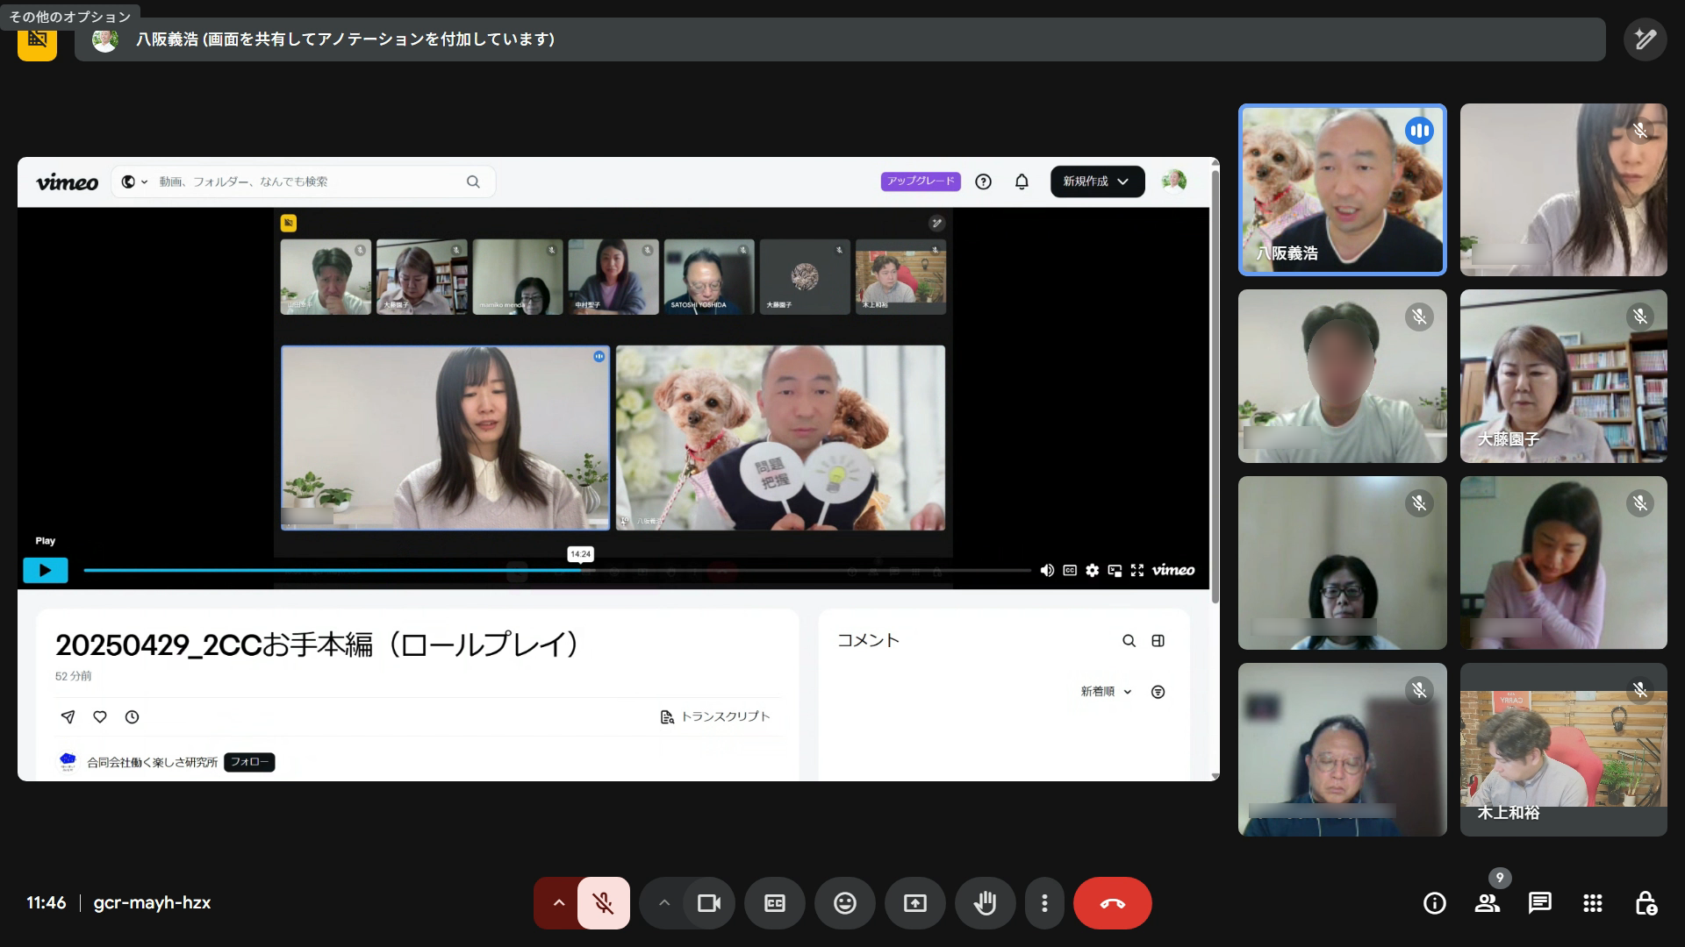The width and height of the screenshot is (1685, 947).
Task: Open the host controls lock icon
Action: [1646, 903]
